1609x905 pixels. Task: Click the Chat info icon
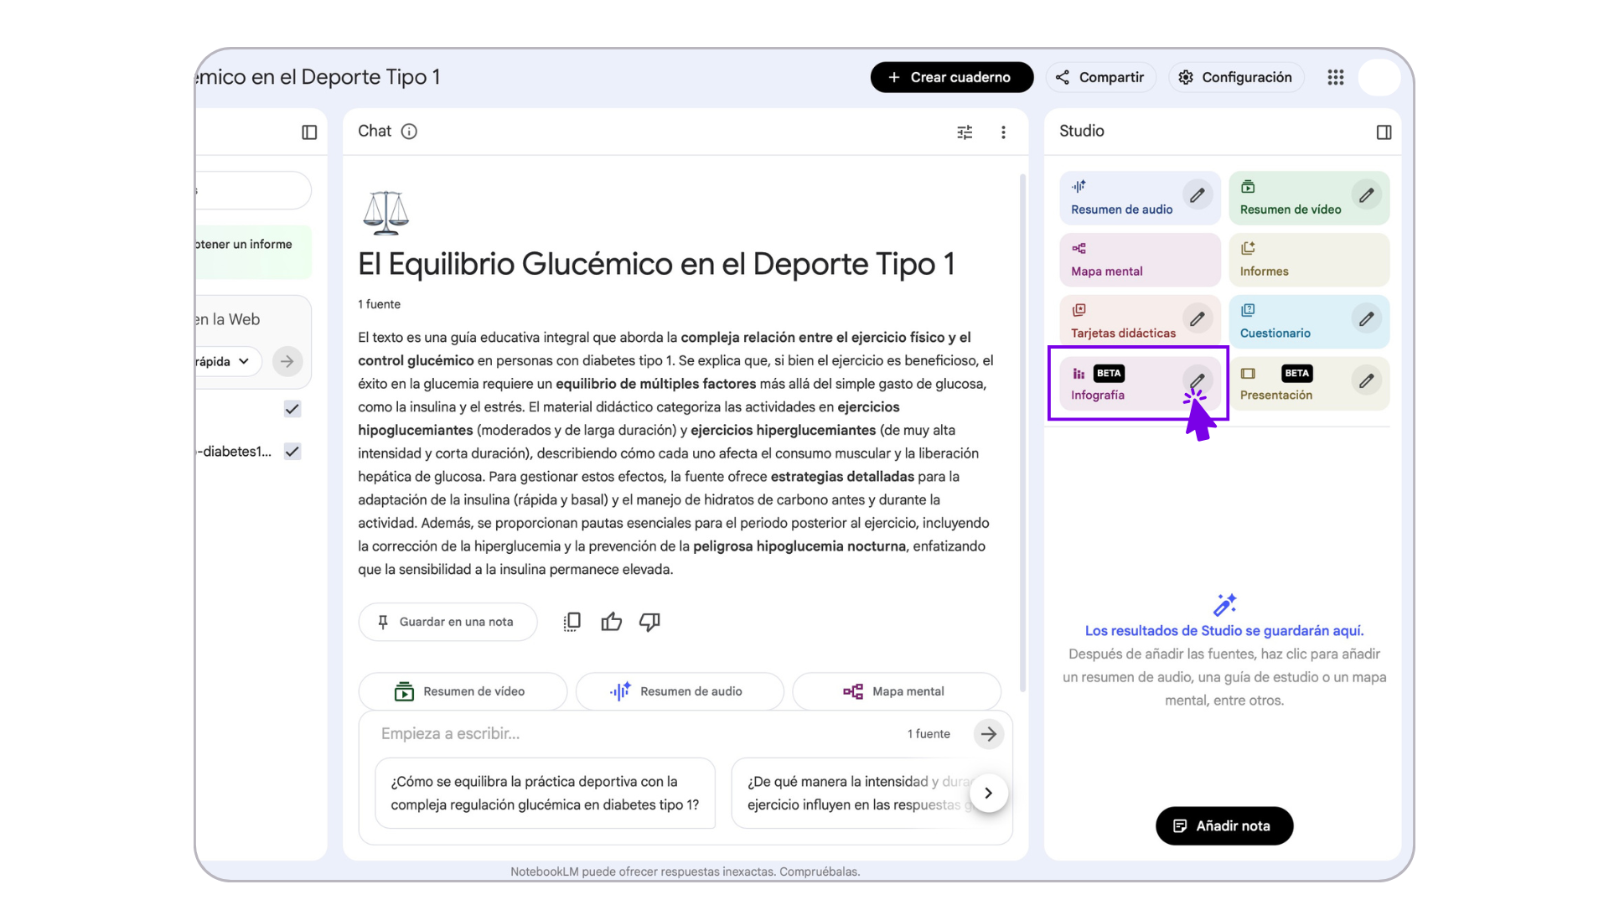coord(410,132)
